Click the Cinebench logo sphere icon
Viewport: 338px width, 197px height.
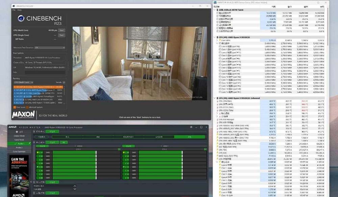21,19
